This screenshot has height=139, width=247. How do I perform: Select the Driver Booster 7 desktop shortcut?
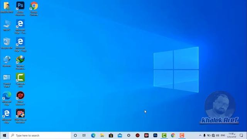coord(20,98)
